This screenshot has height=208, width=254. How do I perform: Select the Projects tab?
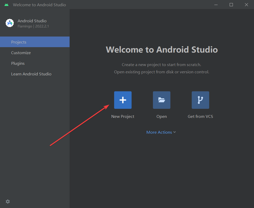[35, 42]
